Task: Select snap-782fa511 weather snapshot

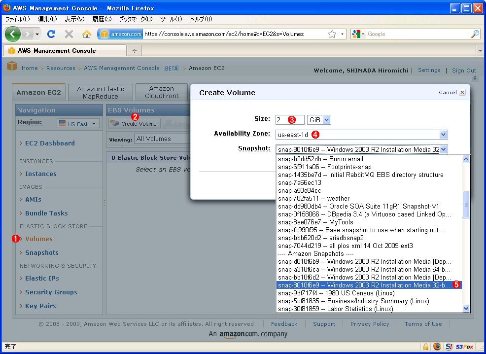Action: pyautogui.click(x=369, y=198)
